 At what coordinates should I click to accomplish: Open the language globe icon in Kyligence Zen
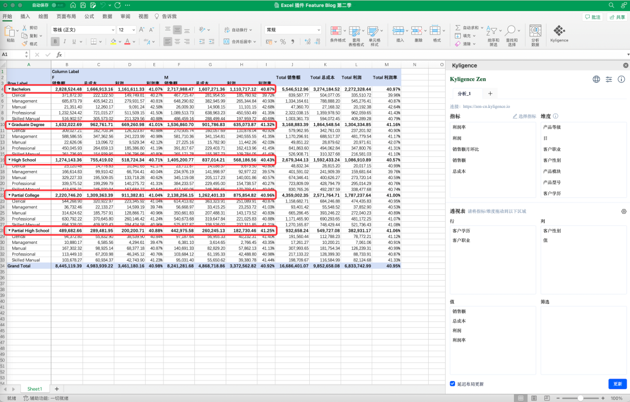pyautogui.click(x=596, y=79)
